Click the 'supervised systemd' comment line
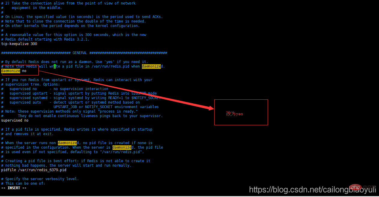Image resolution: width=379 pixels, height=197 pixels. (x=81, y=98)
